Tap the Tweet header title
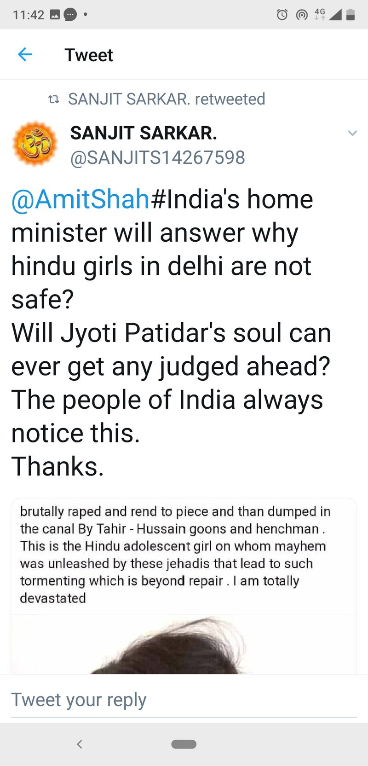 click(x=89, y=55)
